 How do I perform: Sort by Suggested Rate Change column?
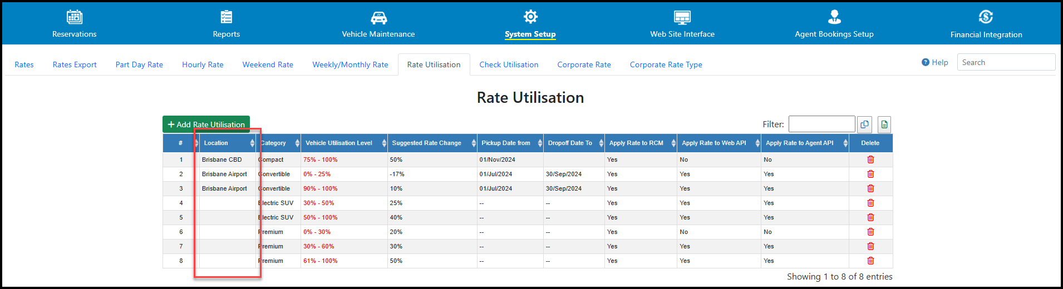[x=432, y=143]
